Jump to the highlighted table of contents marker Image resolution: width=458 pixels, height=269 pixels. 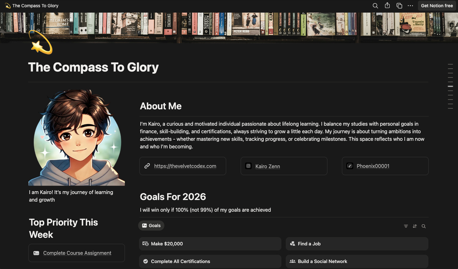click(450, 86)
